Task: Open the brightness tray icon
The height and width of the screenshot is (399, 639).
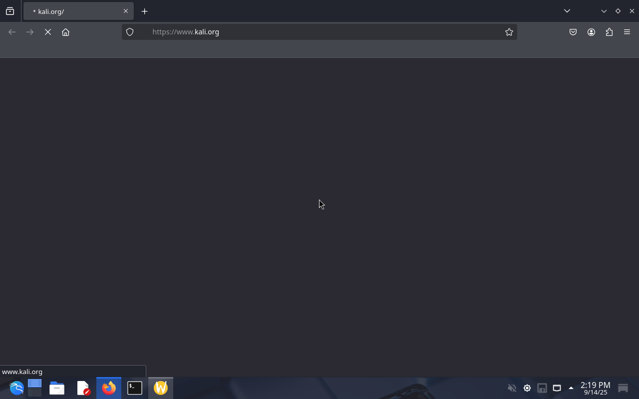Action: [x=527, y=388]
